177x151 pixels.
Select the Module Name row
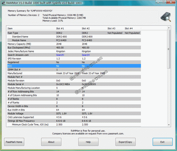point(74,40)
